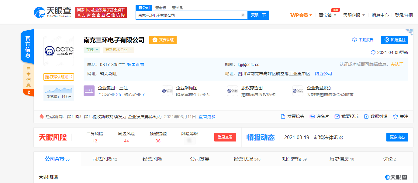Viewport: 418px width, 183px height.
Task: Click the 更多动态 button
Action: click(397, 137)
